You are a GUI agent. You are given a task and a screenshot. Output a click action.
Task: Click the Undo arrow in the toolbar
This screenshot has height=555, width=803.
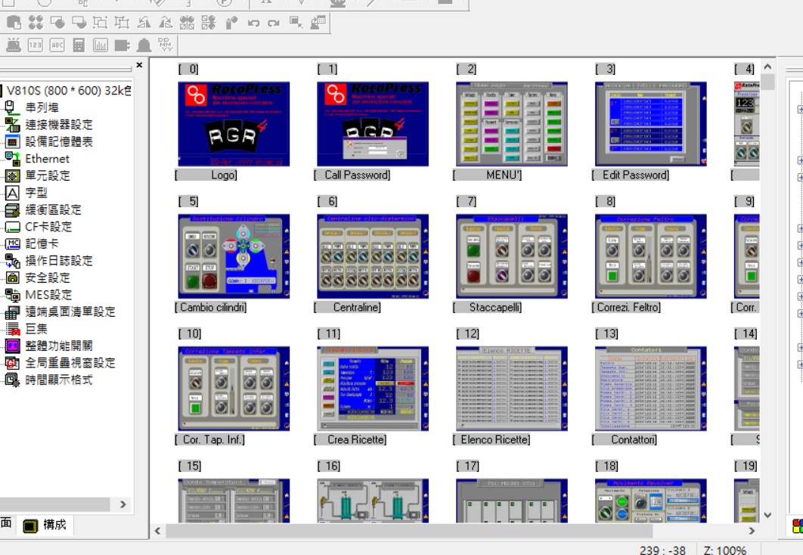tap(254, 23)
